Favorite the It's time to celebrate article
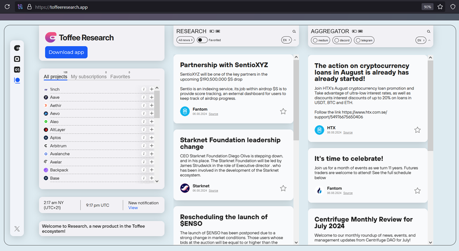Screen dimensions: 459x251 [418, 191]
